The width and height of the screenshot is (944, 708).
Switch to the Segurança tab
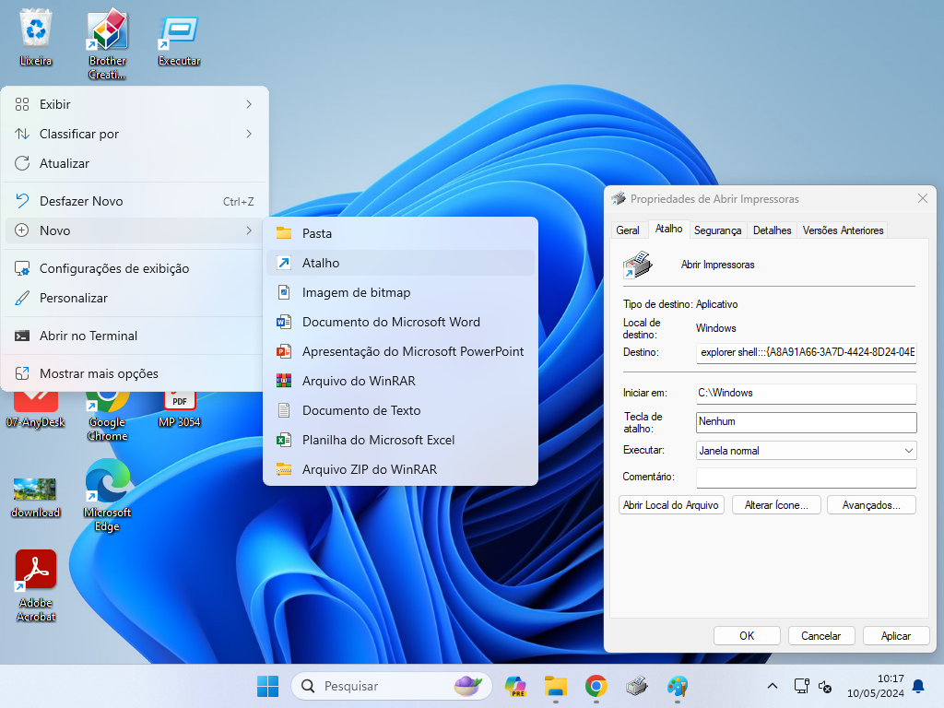pyautogui.click(x=717, y=230)
